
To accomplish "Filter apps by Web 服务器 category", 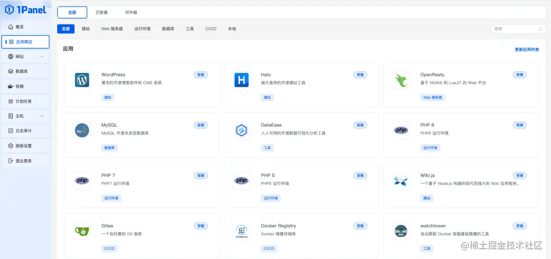I will [112, 29].
